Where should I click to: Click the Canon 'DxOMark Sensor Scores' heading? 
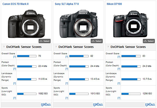coord(24,47)
